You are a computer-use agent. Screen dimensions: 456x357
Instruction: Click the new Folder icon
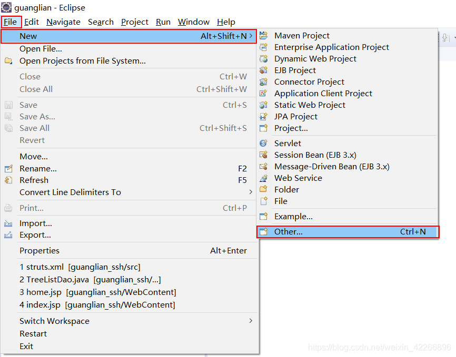point(263,189)
